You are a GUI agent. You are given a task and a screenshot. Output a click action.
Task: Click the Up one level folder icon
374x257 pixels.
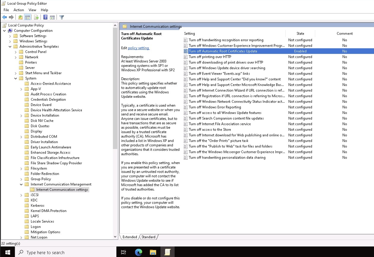point(20,17)
